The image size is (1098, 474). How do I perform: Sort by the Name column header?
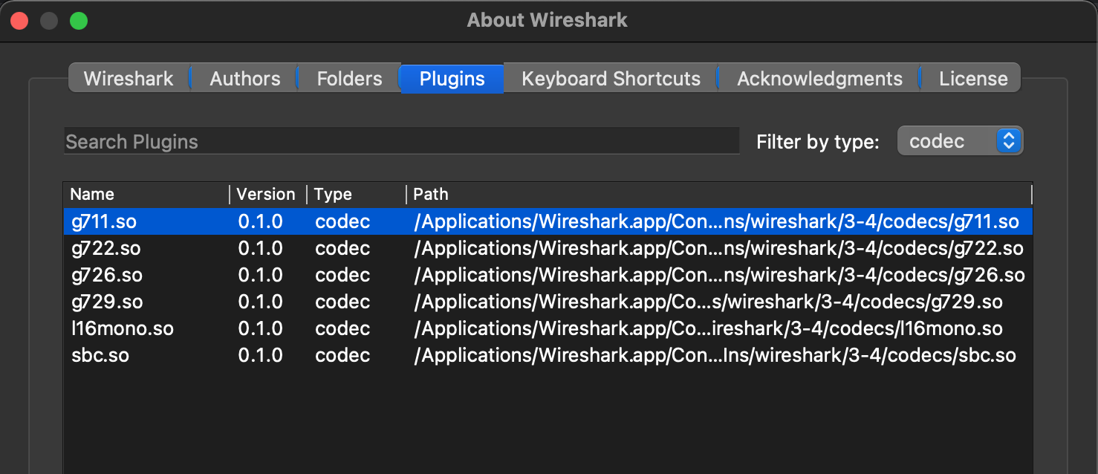point(146,195)
